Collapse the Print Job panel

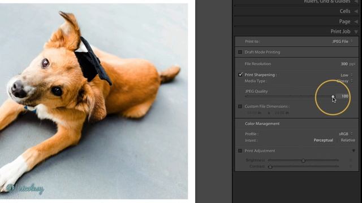(x=356, y=32)
